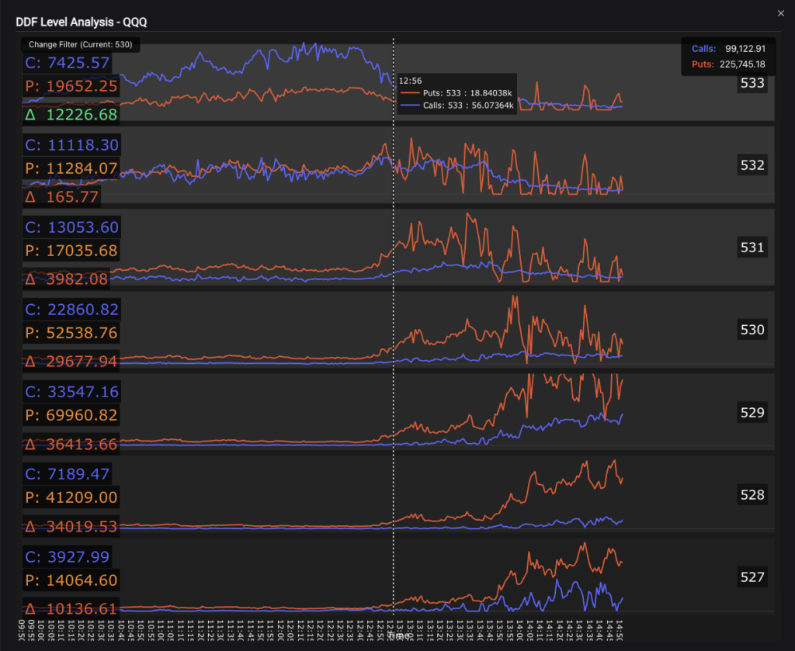Click the puts value P: 19652.25
This screenshot has height=651, width=795.
click(x=71, y=86)
